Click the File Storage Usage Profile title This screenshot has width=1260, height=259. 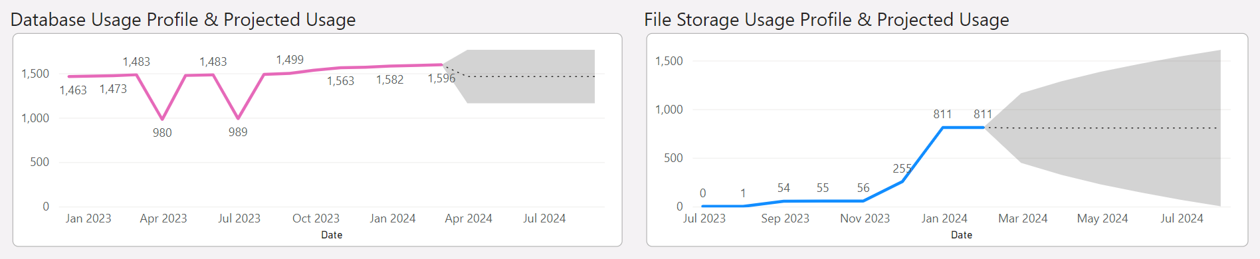point(827,19)
